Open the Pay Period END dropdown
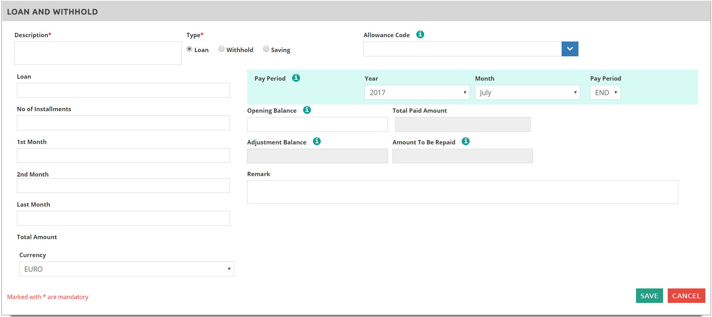 pyautogui.click(x=605, y=92)
